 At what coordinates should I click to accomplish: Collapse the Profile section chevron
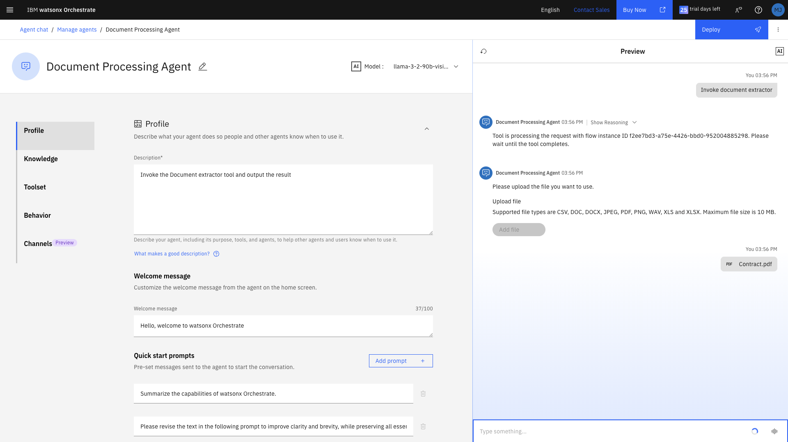pyautogui.click(x=426, y=129)
